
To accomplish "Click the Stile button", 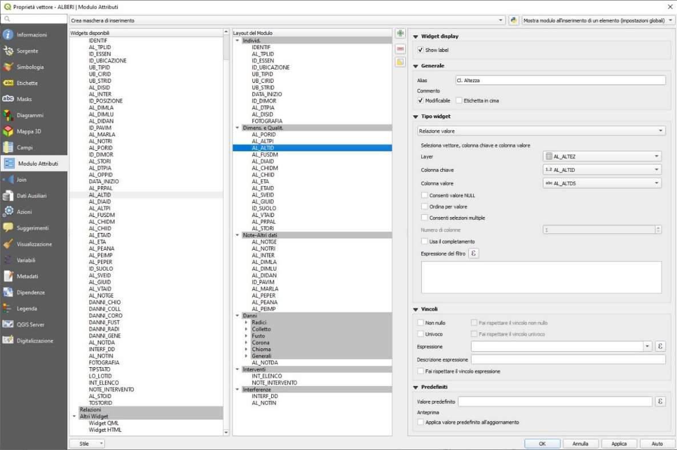I will point(87,443).
